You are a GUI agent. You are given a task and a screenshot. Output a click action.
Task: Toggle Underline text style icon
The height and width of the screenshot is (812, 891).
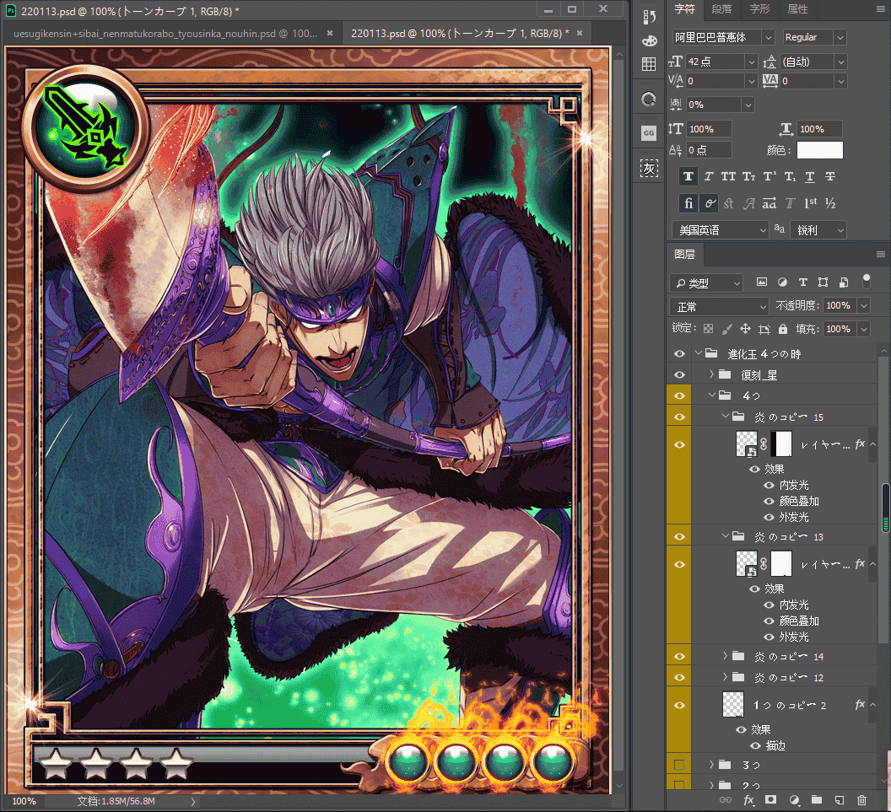pyautogui.click(x=810, y=176)
